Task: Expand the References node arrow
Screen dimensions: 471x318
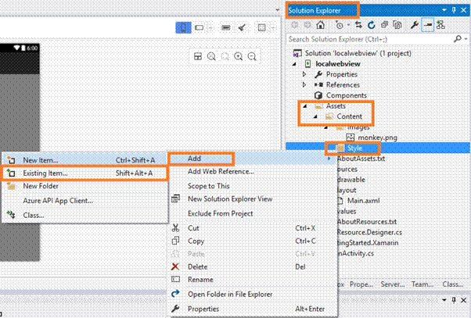Action: coord(304,85)
